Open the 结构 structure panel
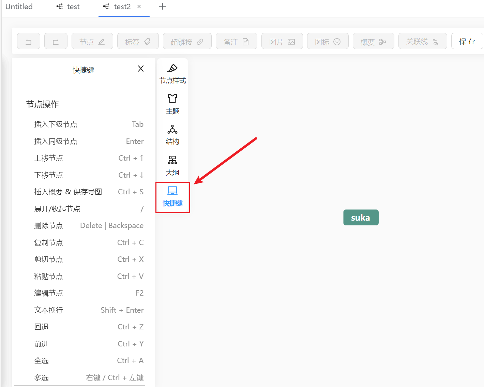484x387 pixels. (x=172, y=135)
